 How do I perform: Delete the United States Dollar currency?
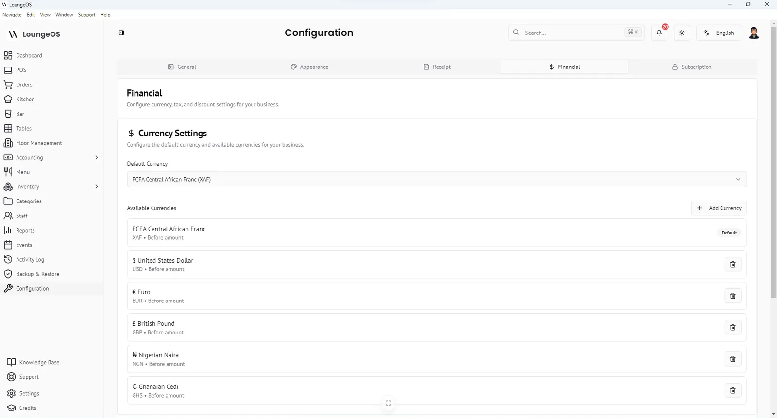(733, 264)
